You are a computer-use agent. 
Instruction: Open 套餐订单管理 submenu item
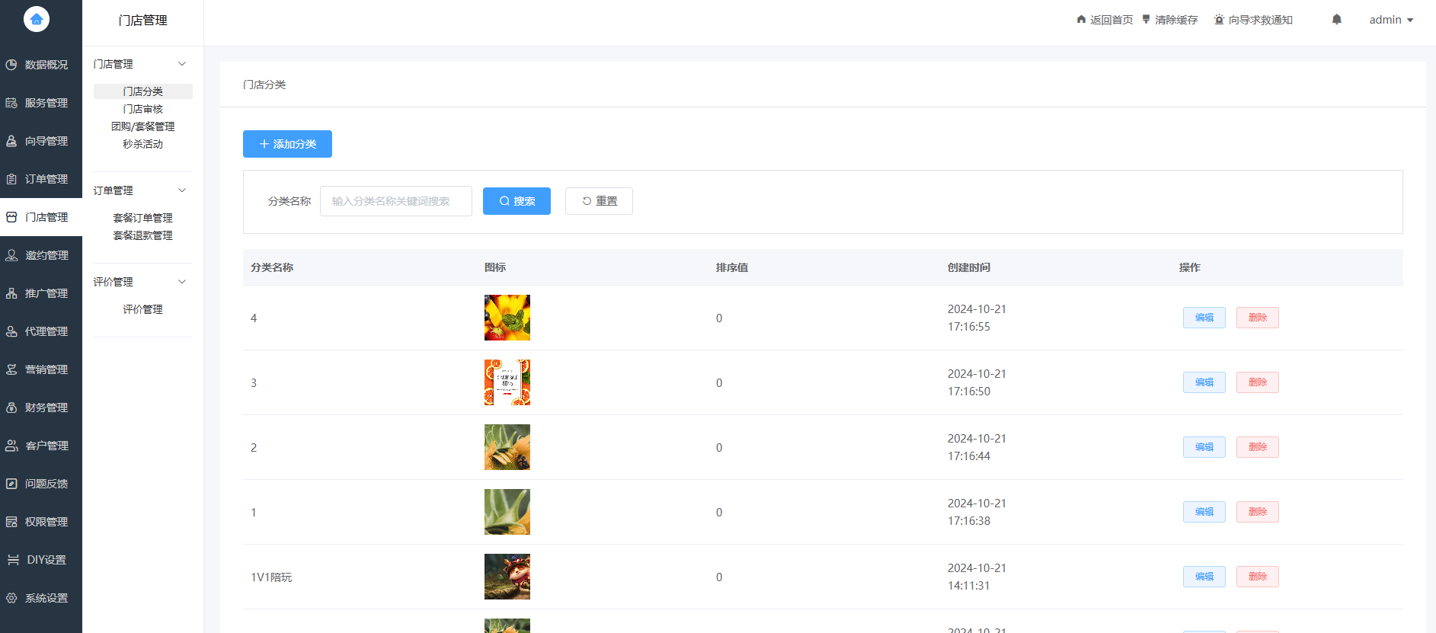tap(142, 218)
